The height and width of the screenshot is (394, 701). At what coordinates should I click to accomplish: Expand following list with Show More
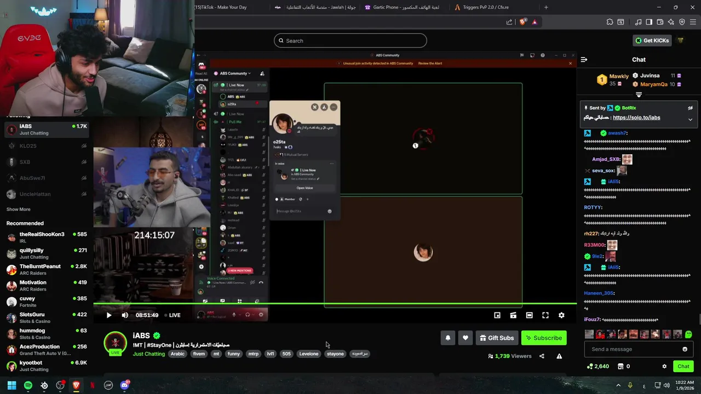pyautogui.click(x=18, y=209)
